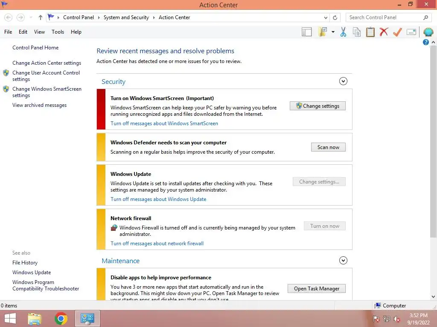This screenshot has height=327, width=437.
Task: Click Turn off messages about Windows Update
Action: coord(158,199)
